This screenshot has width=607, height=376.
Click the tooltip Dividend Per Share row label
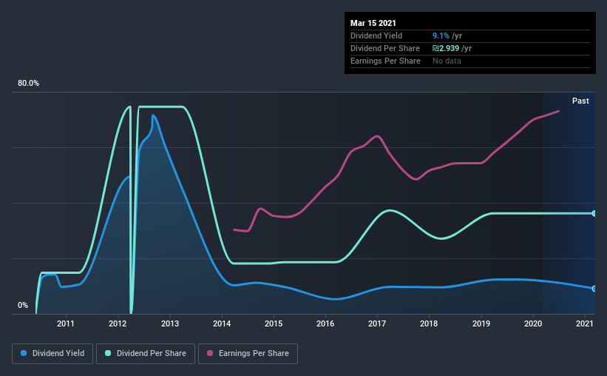click(x=384, y=48)
